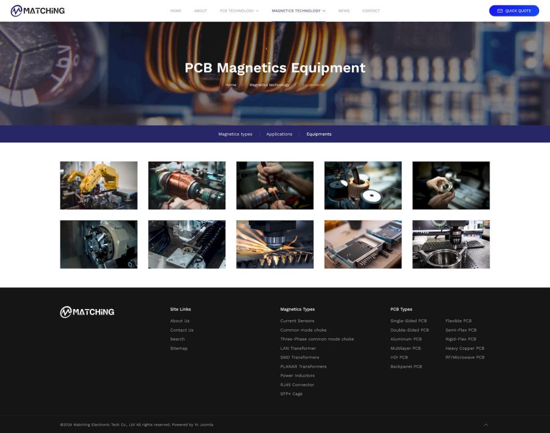Switch to the Magnetics types tab
Viewport: 550px width, 433px height.
coord(235,134)
